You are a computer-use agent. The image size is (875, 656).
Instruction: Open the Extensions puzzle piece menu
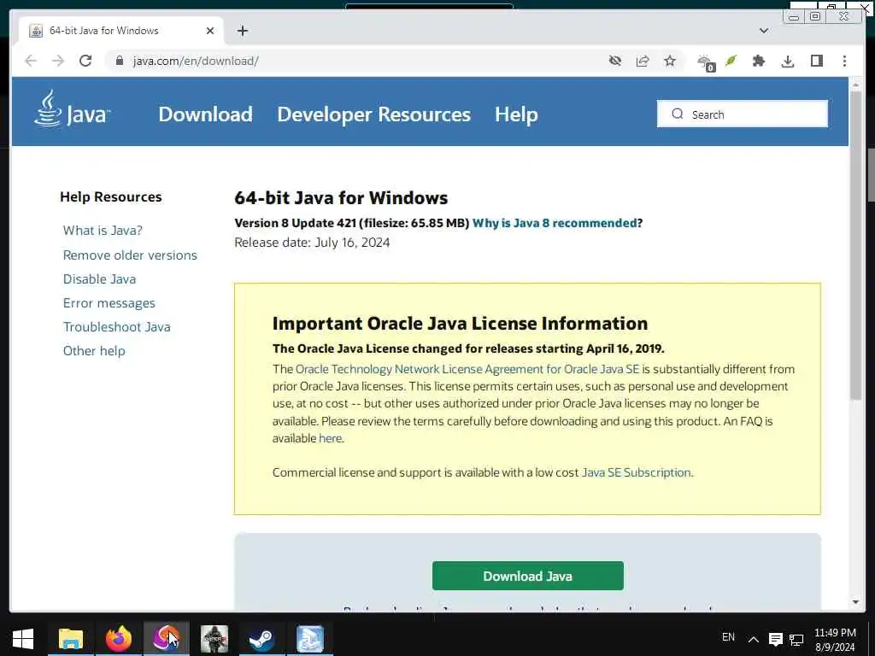pyautogui.click(x=759, y=61)
